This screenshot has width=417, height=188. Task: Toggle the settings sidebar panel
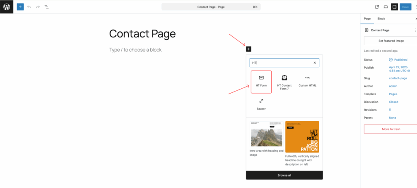point(394,7)
